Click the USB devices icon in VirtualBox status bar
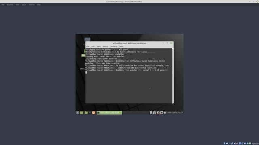 tap(235, 143)
